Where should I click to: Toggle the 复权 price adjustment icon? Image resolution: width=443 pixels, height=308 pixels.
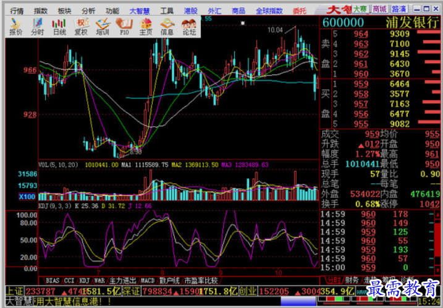pos(81,27)
